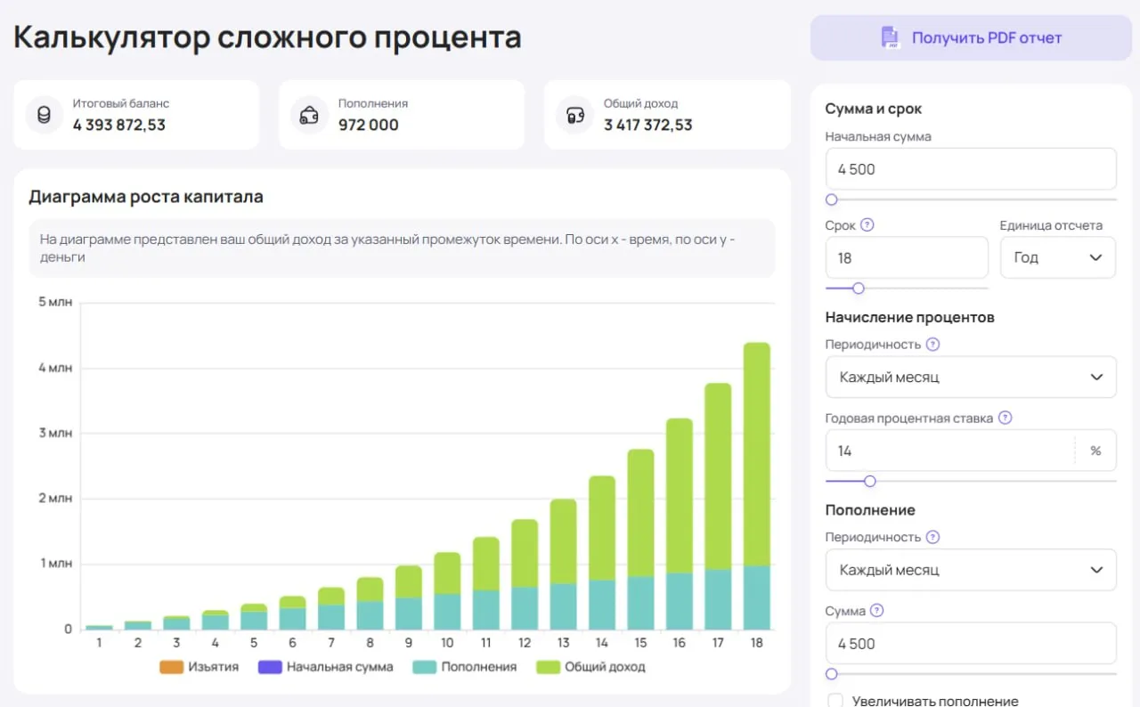Open help icon next to replenishment Периодичность
Viewport: 1140px width, 707px height.
[x=932, y=537]
